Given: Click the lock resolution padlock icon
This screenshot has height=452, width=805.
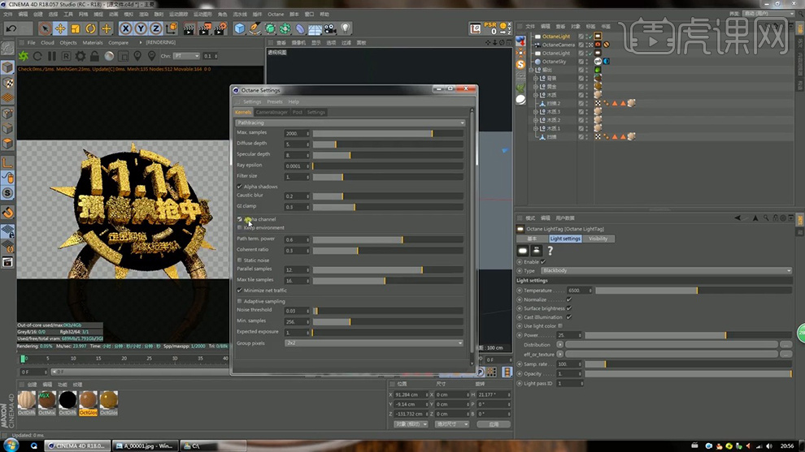Looking at the screenshot, I should [94, 56].
